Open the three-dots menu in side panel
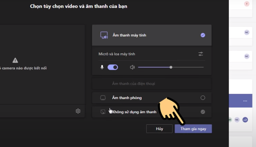Viewport: 256px width, 147px height. click(245, 101)
